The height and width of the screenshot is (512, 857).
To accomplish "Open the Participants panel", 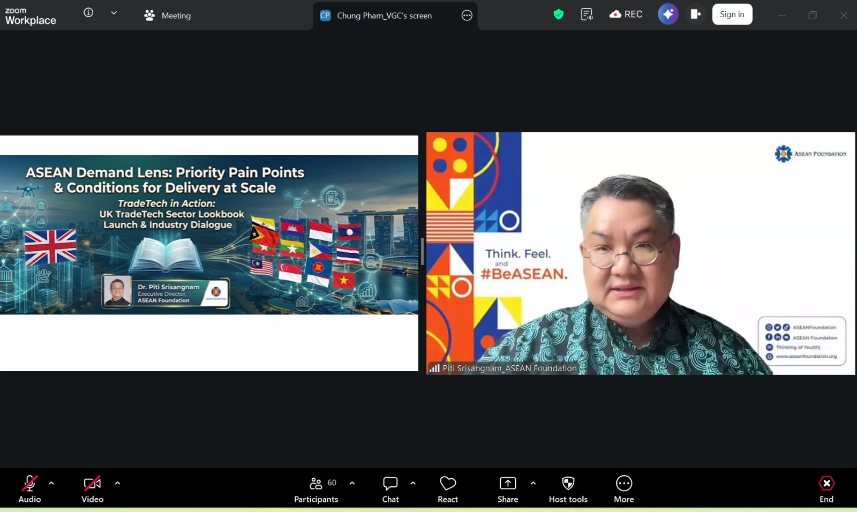I will tap(316, 490).
